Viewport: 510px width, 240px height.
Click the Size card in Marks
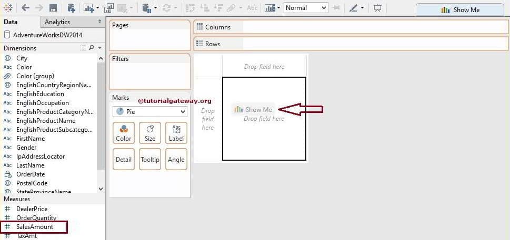(x=150, y=133)
